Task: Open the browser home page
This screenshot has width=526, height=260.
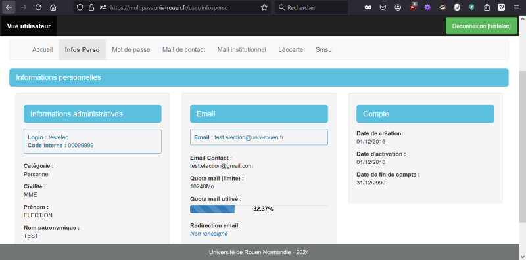Action: click(x=53, y=7)
